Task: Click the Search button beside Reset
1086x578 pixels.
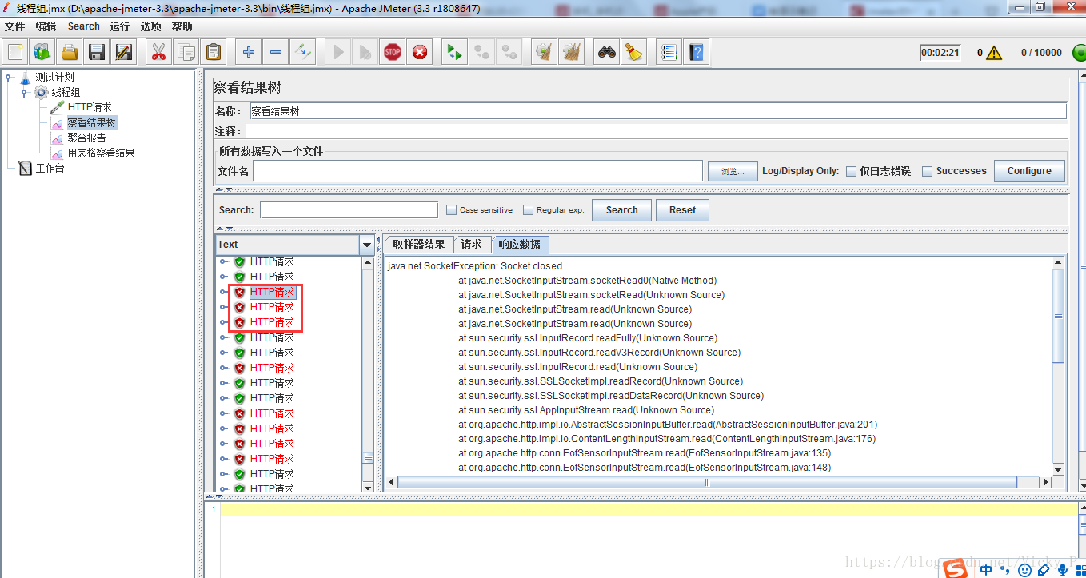Action: pos(621,210)
